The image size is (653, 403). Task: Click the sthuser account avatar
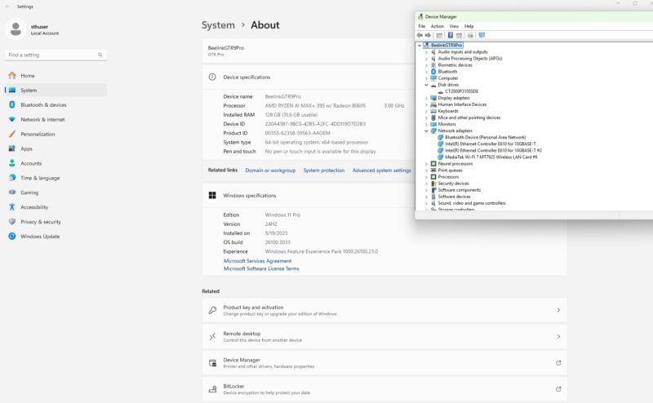pyautogui.click(x=16, y=29)
